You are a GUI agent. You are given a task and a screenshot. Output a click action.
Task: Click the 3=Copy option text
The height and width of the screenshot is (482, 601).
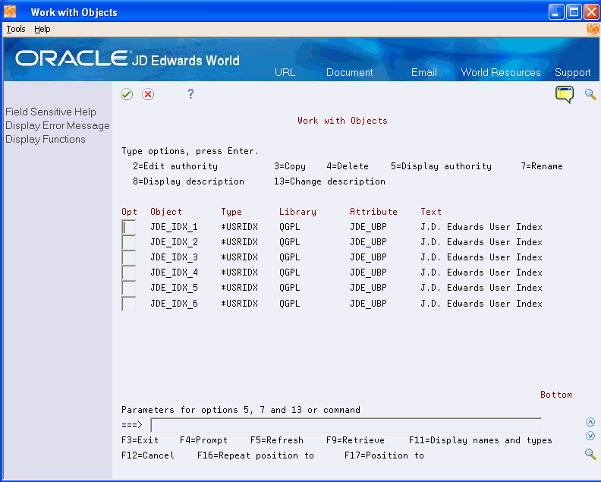pos(290,166)
